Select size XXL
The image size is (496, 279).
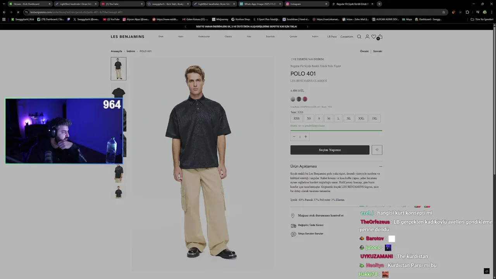361,119
